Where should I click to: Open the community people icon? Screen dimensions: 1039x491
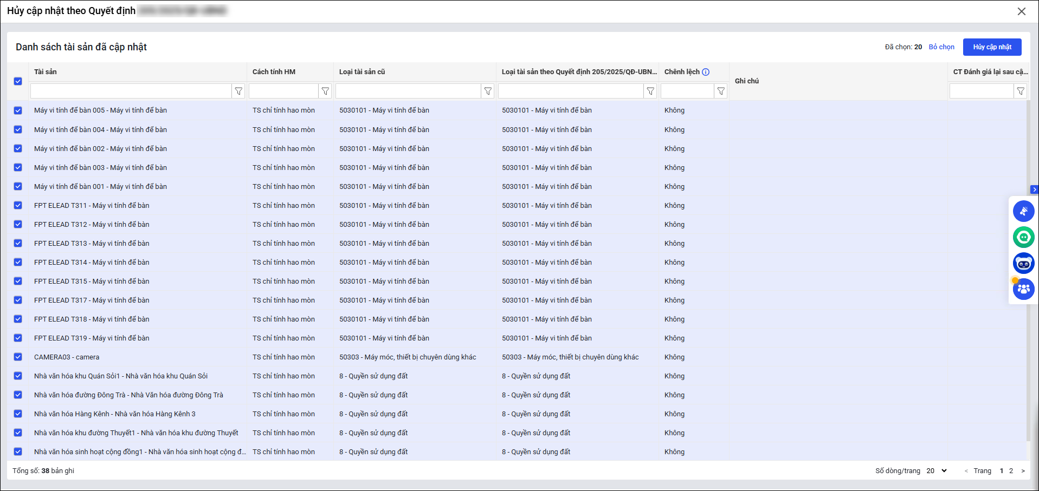click(1023, 289)
